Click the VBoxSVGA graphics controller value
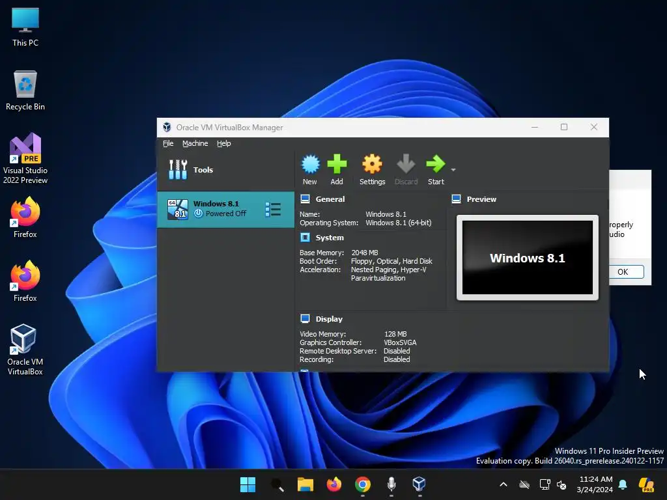667x500 pixels. coord(400,342)
